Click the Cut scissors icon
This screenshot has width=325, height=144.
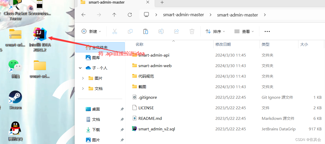(115, 31)
